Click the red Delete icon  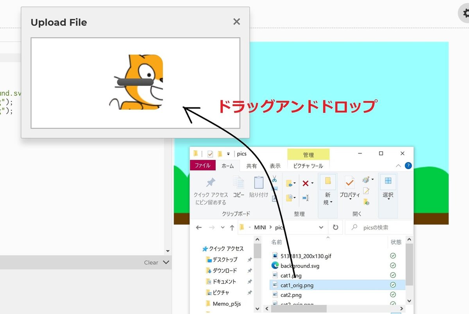pos(306,183)
